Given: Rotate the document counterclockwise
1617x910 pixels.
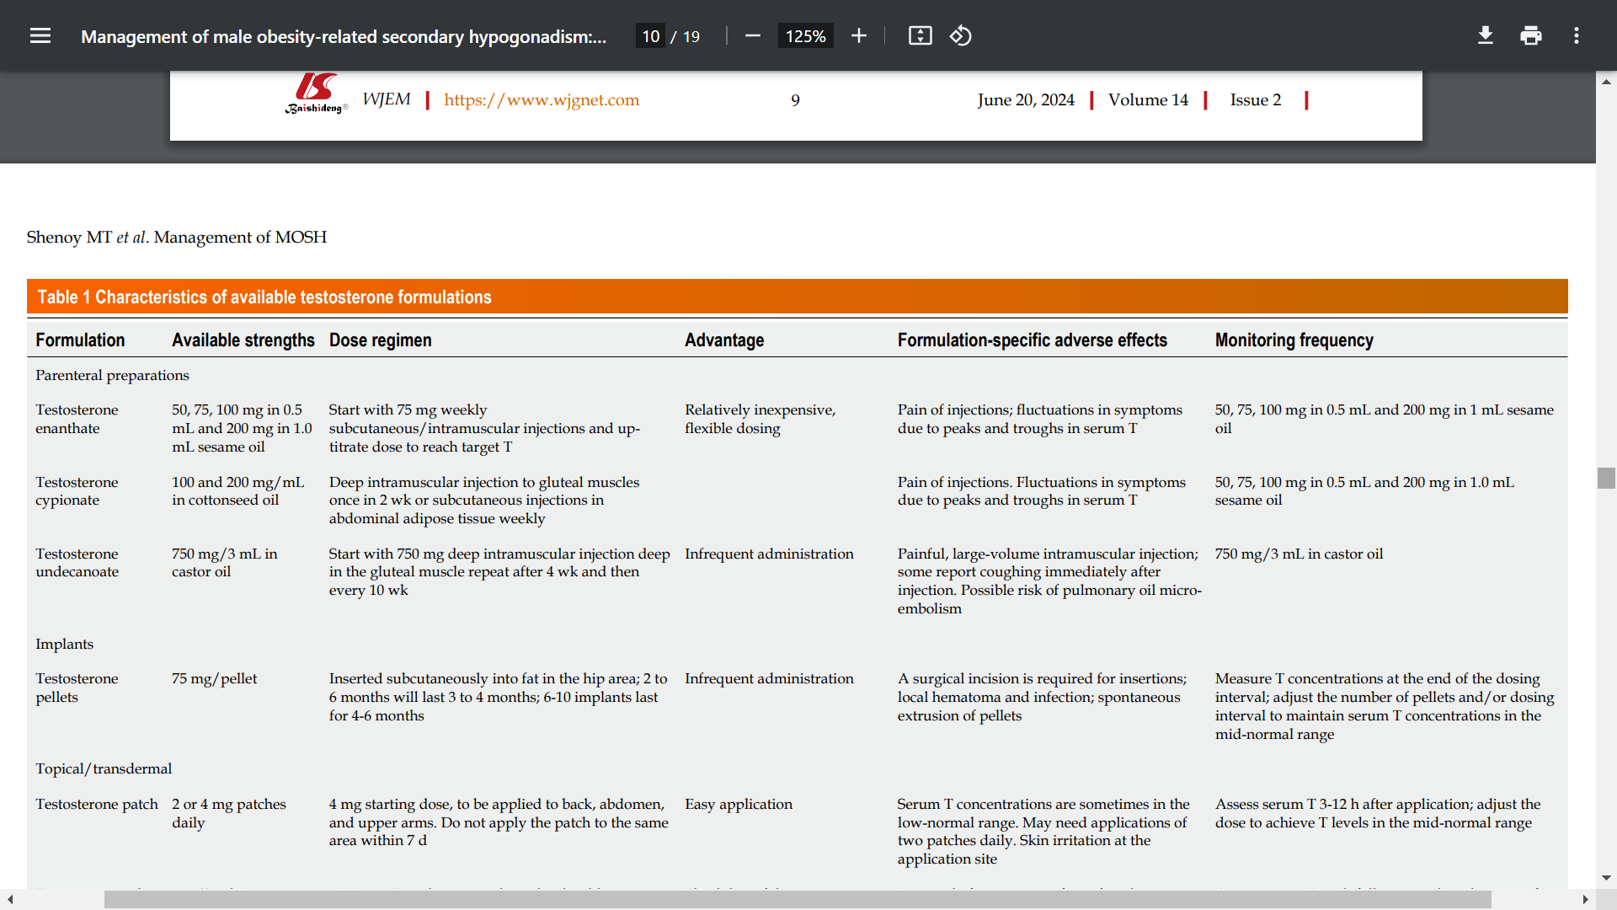Looking at the screenshot, I should [961, 35].
